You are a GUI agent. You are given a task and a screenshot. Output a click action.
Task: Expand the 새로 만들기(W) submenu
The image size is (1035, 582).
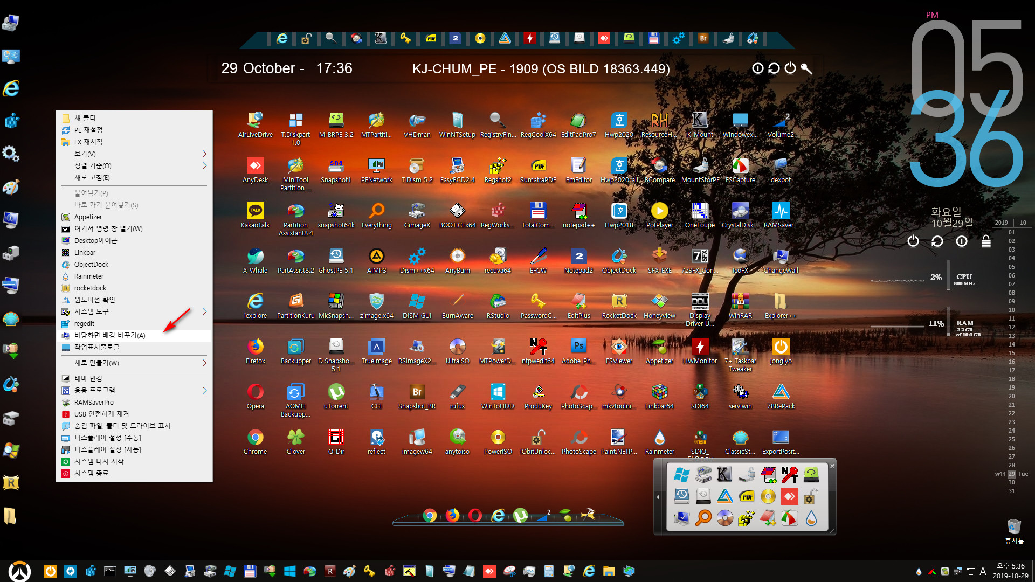point(204,363)
